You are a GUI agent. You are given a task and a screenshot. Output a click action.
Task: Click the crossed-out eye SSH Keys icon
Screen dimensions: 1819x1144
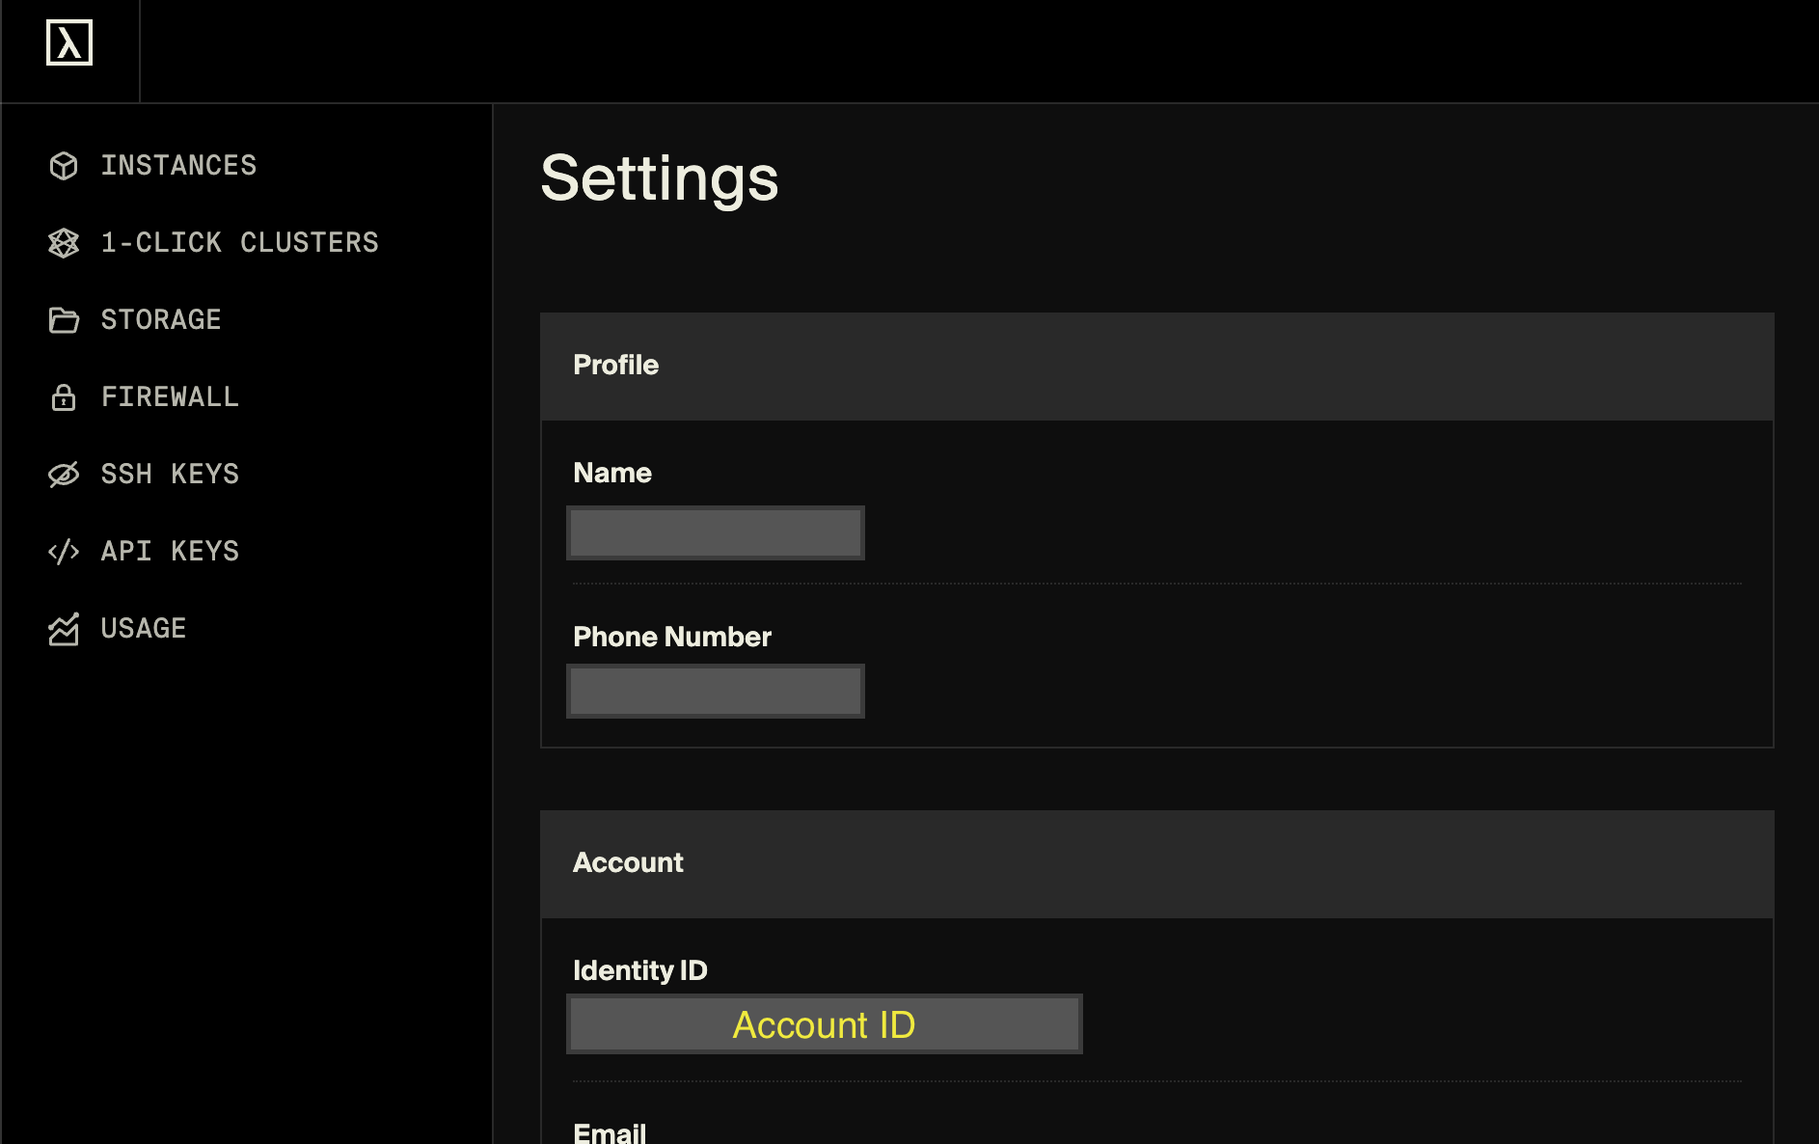point(64,475)
